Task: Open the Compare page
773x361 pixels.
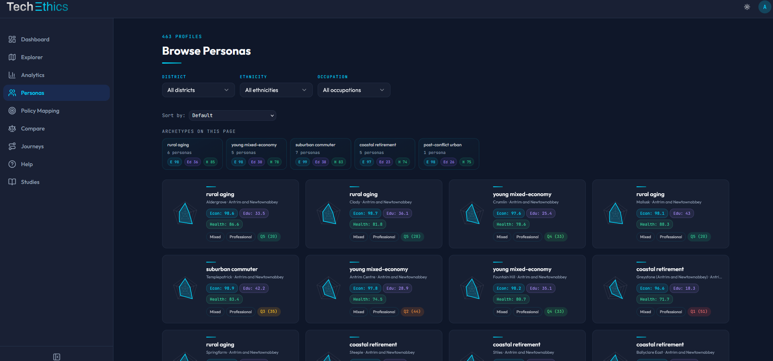Action: click(56, 128)
